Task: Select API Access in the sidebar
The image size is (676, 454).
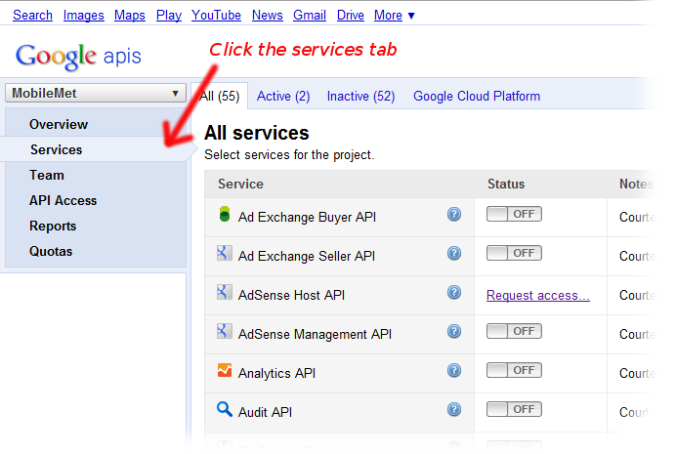Action: pyautogui.click(x=63, y=200)
